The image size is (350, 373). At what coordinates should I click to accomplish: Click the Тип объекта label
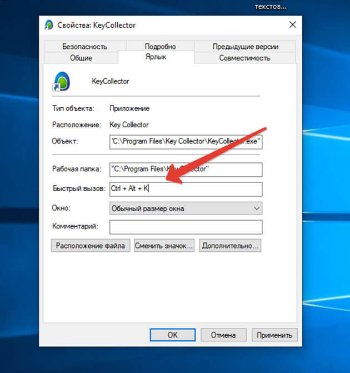coord(73,108)
